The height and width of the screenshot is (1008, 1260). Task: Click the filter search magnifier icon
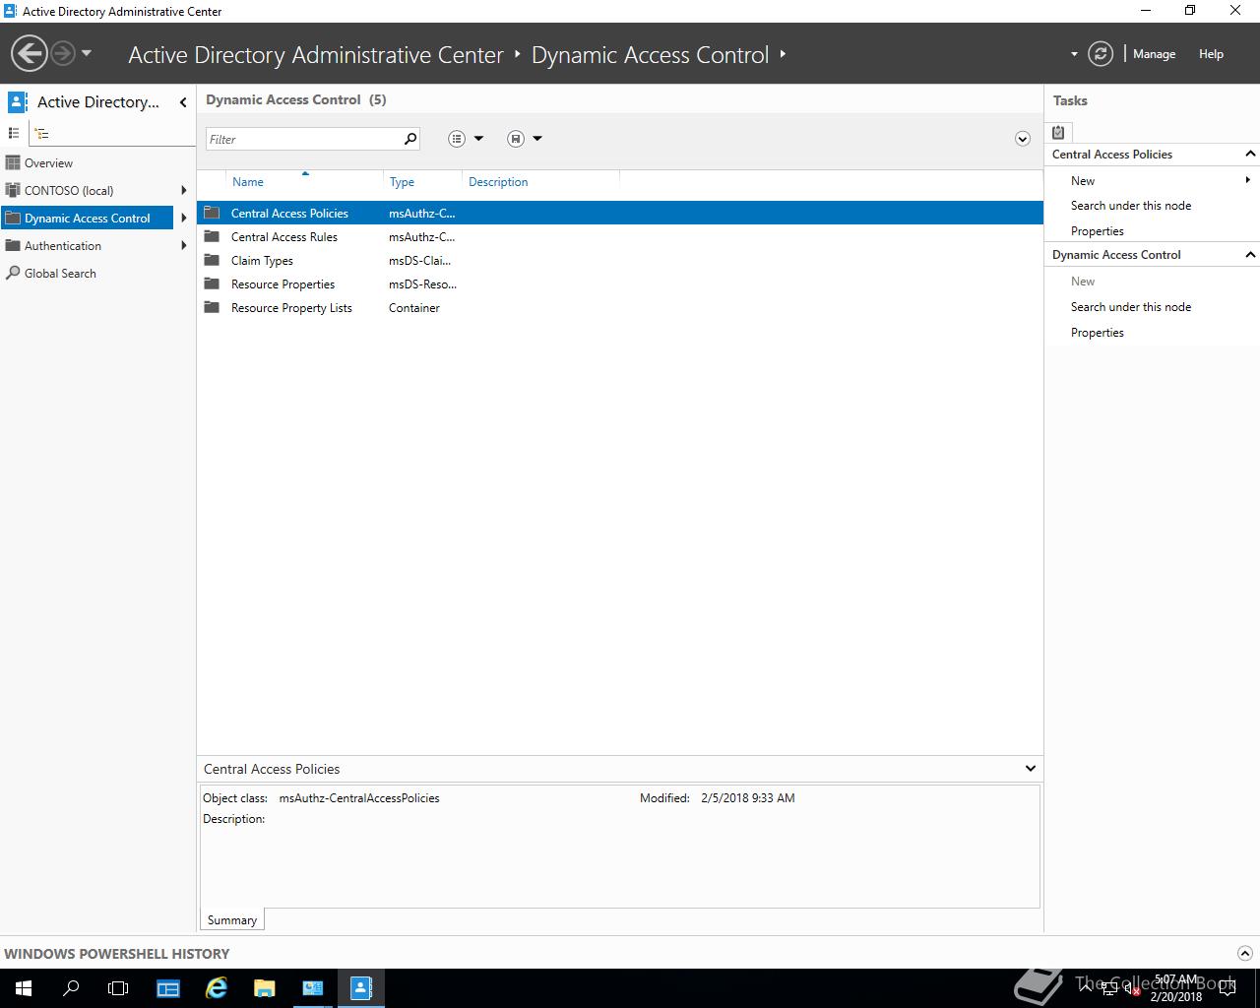coord(410,139)
